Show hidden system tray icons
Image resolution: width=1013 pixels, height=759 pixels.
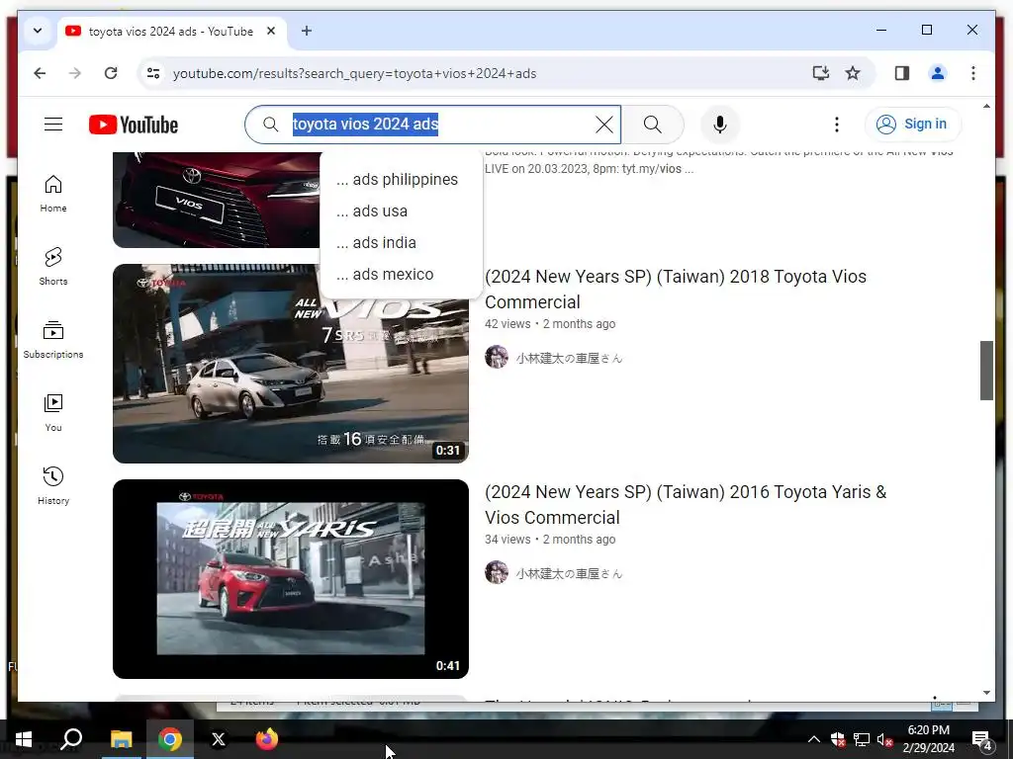tap(814, 739)
